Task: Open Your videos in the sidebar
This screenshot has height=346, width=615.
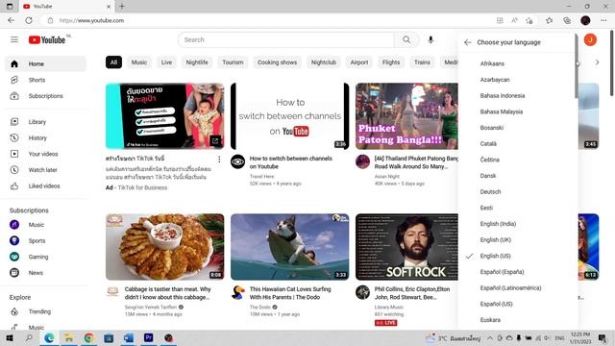Action: [45, 154]
